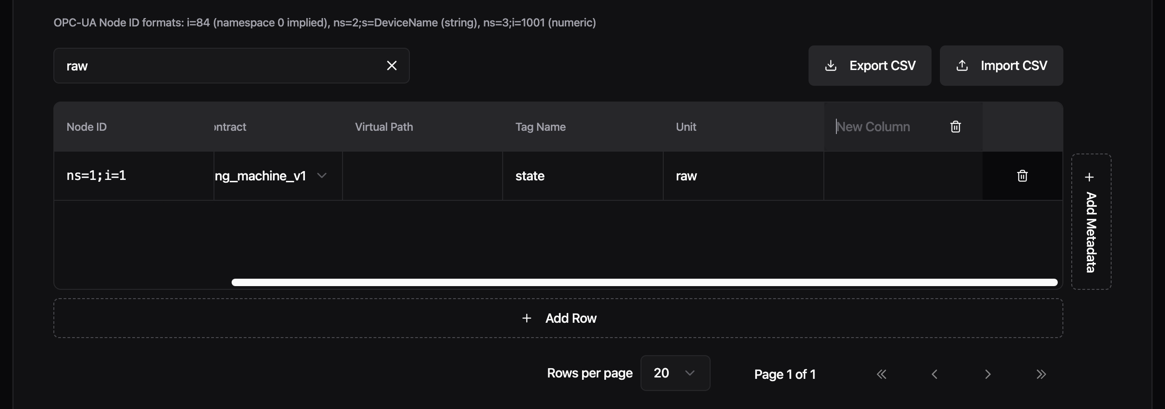Edit the Tag Name cell 'state'
The width and height of the screenshot is (1165, 409).
coord(583,176)
